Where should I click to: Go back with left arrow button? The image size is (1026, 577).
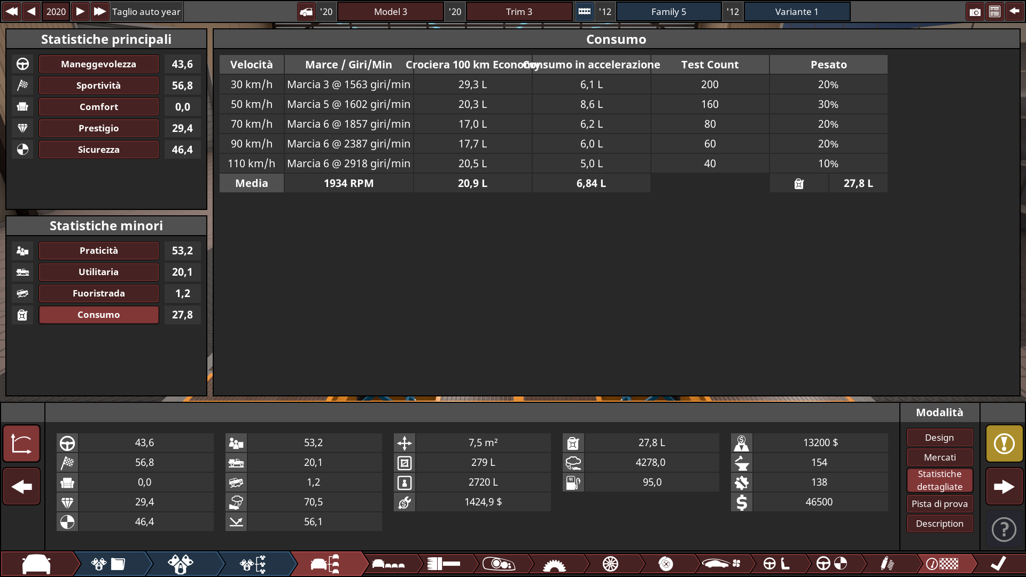(x=21, y=487)
